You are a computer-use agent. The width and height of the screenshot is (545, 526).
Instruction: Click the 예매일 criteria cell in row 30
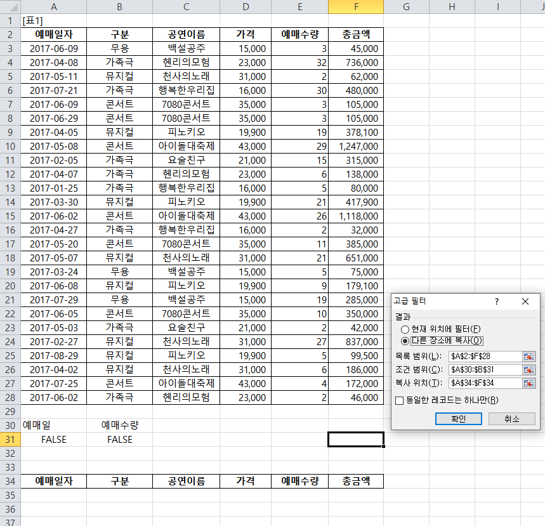coord(53,425)
